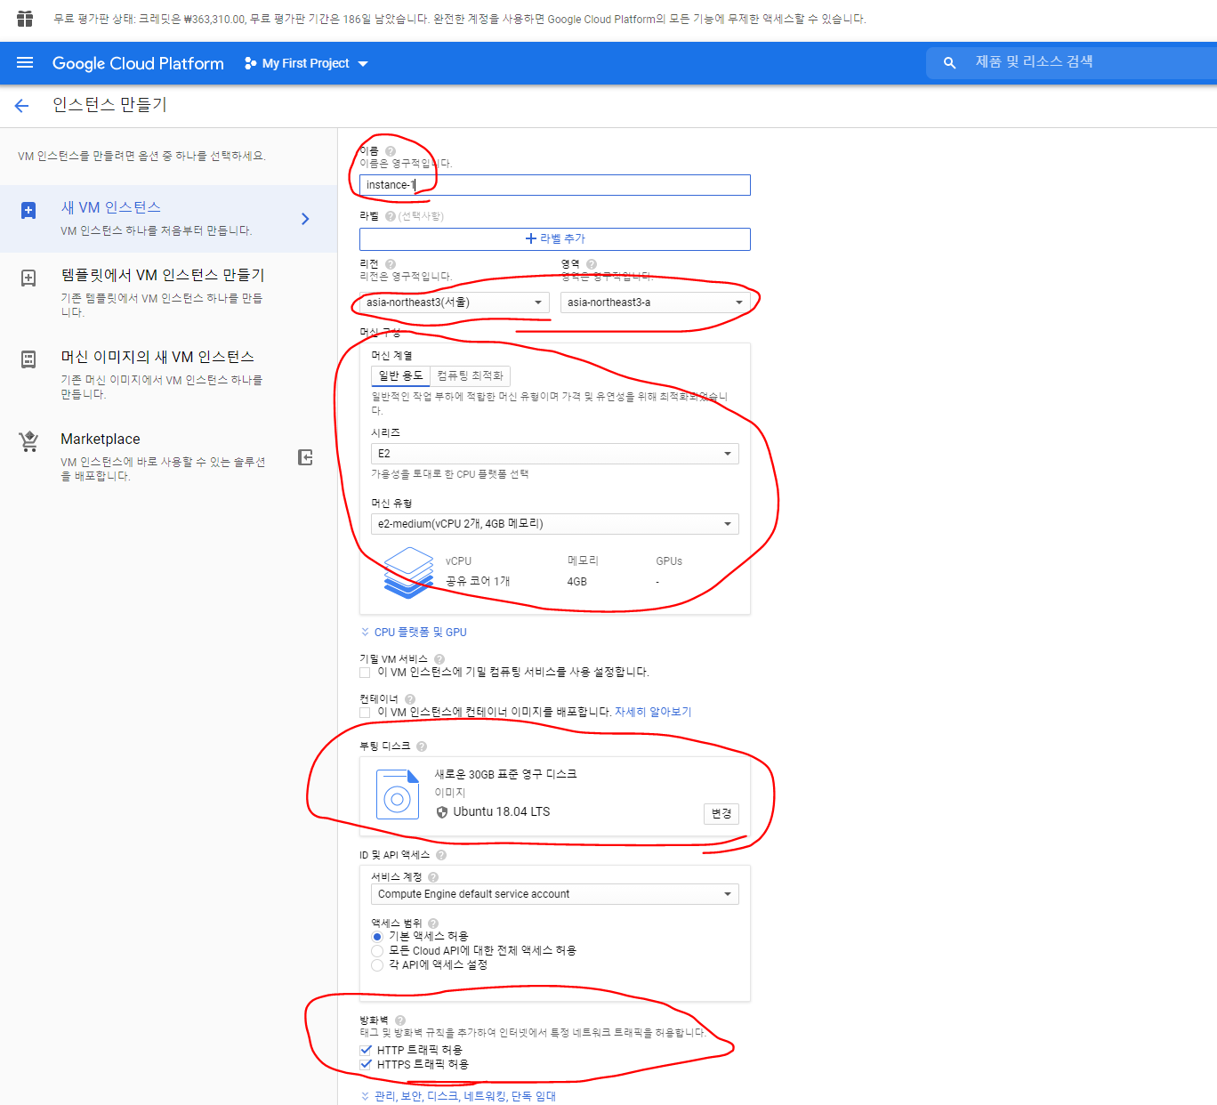Viewport: 1217px width, 1105px height.
Task: Open help icon next to ID 및 API 액세스
Action: (x=441, y=855)
